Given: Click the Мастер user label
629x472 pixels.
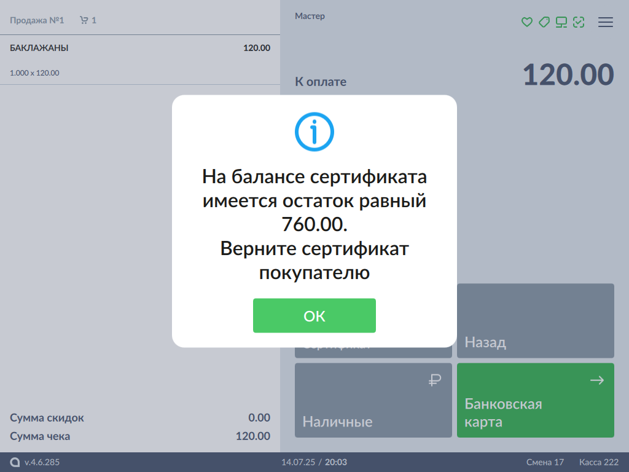Looking at the screenshot, I should click(x=310, y=16).
